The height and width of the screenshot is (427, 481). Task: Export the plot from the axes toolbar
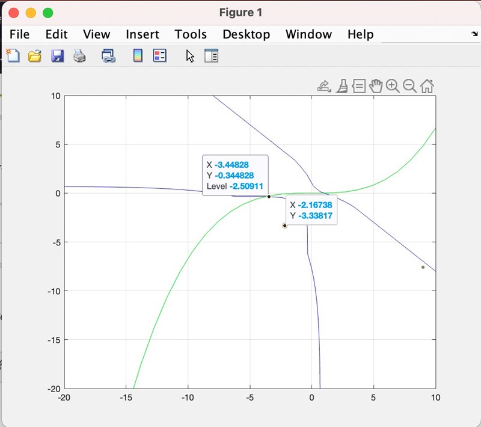[325, 86]
